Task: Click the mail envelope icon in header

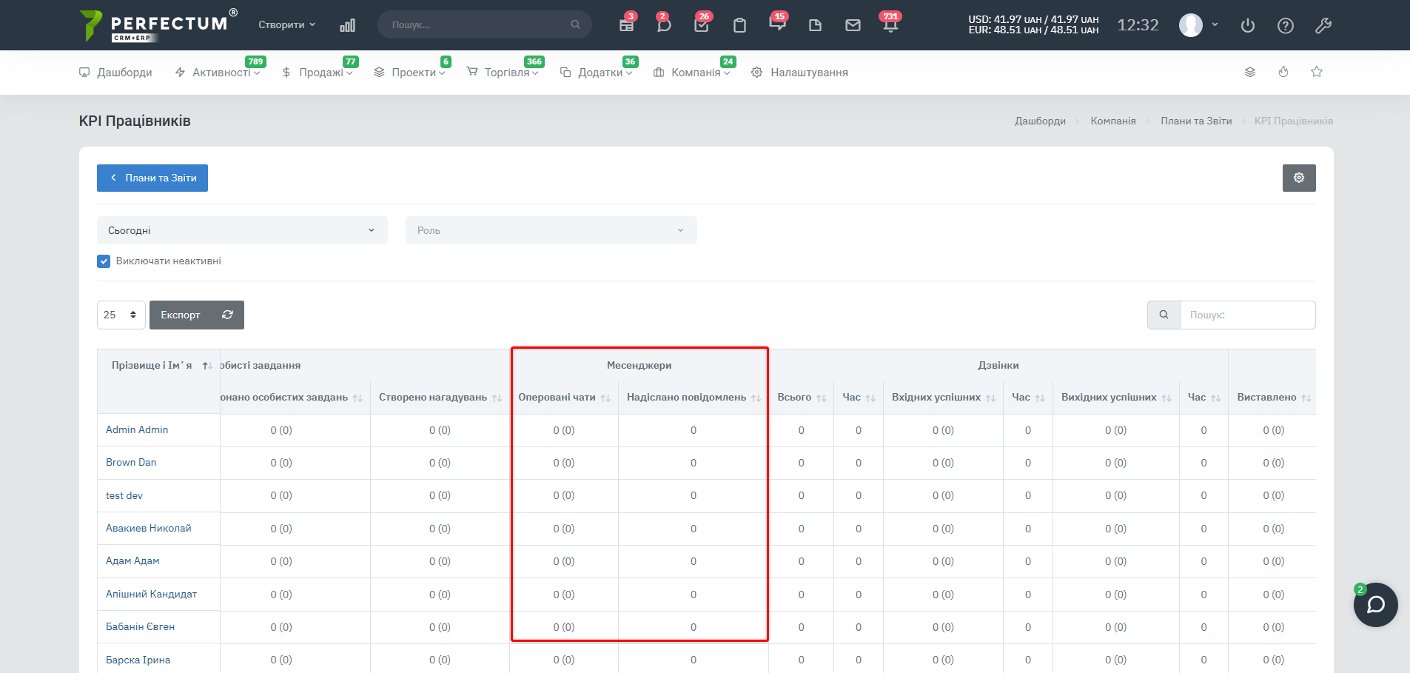Action: [x=853, y=25]
